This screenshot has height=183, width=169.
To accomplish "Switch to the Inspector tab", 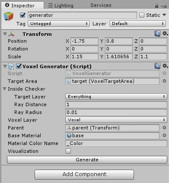I will pyautogui.click(x=22, y=6).
